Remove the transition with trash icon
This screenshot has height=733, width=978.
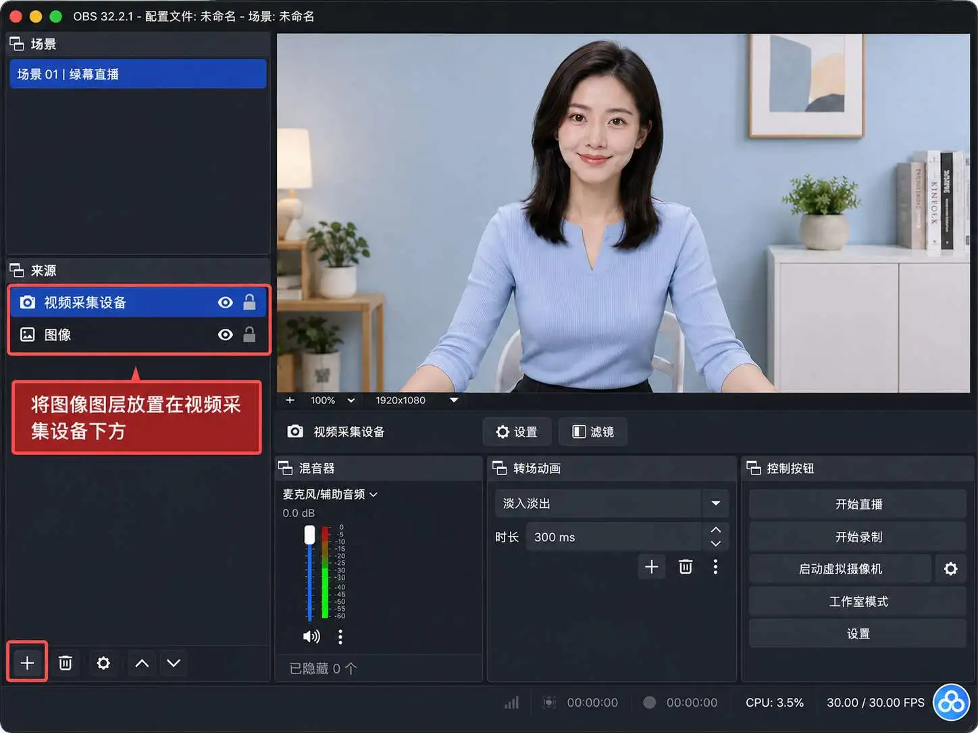[686, 567]
